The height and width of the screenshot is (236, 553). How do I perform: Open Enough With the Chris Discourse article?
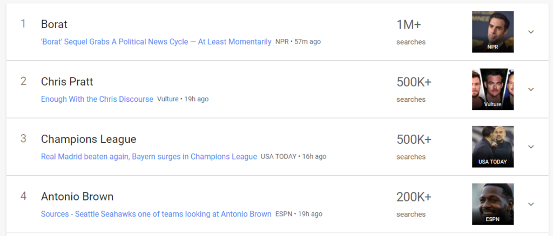pos(97,99)
